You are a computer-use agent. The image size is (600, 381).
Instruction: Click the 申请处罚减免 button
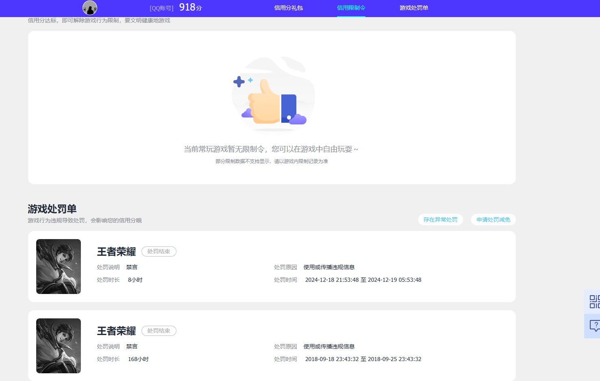(x=493, y=220)
